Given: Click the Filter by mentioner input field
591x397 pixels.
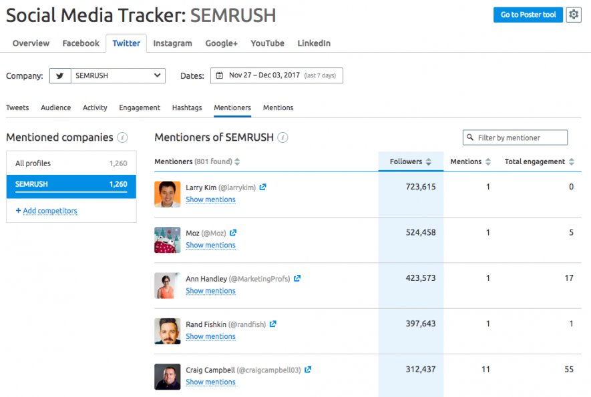Looking at the screenshot, I should coord(515,137).
